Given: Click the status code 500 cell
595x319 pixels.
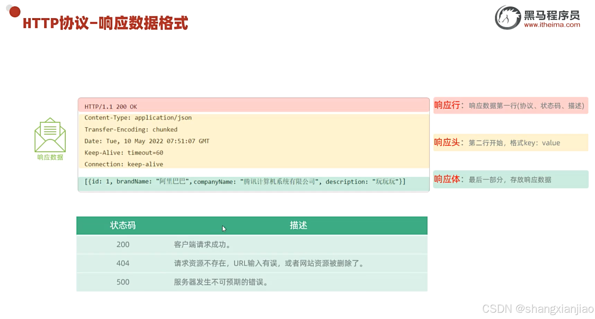Looking at the screenshot, I should tap(123, 282).
